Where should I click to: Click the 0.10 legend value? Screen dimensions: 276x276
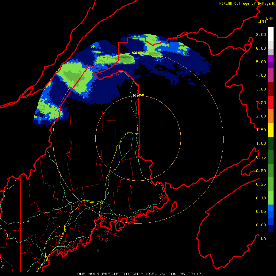tap(261, 198)
